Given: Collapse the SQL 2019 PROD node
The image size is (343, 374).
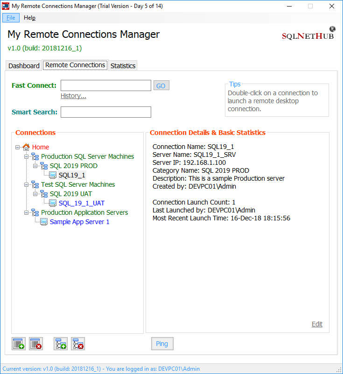Looking at the screenshot, I should (x=35, y=166).
